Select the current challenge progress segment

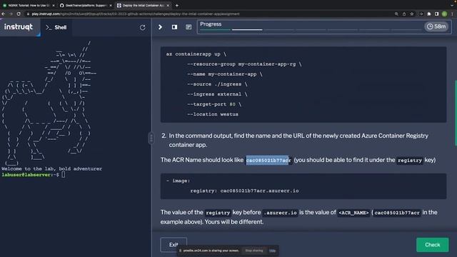(247, 30)
